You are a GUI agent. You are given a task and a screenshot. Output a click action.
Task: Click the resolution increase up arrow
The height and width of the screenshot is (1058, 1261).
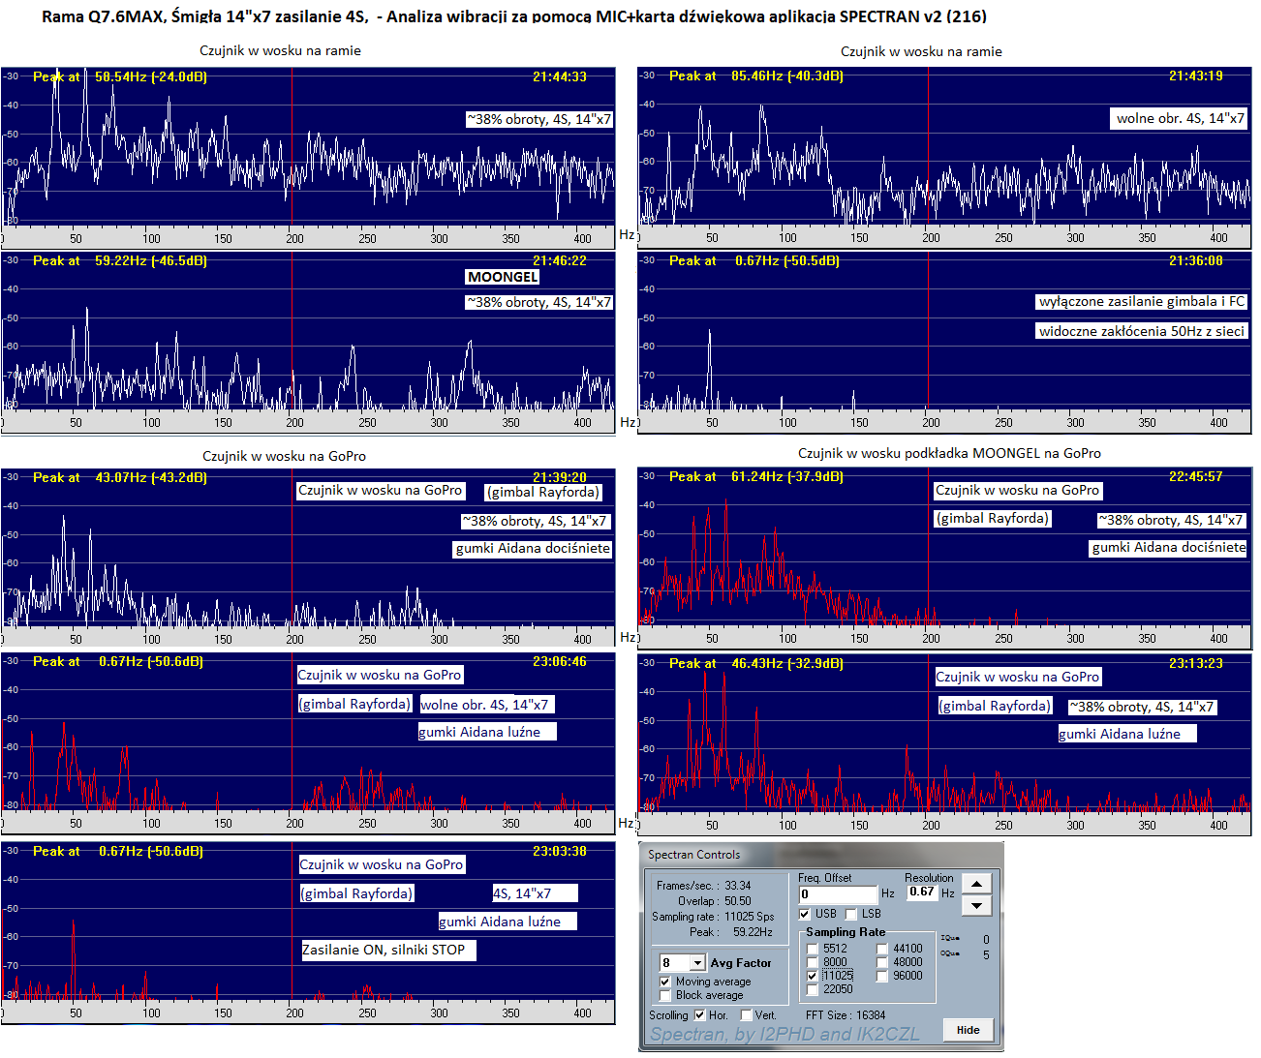(x=976, y=884)
